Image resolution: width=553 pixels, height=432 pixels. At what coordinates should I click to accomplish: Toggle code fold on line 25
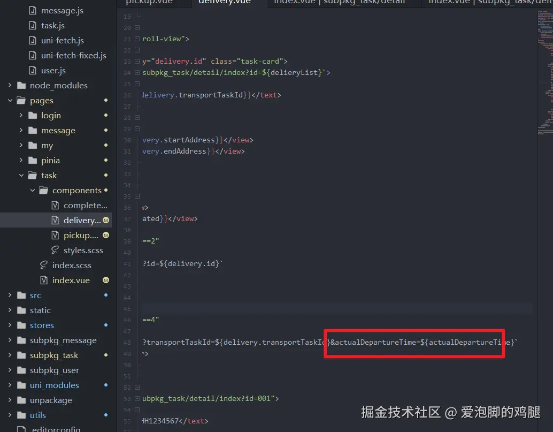(x=137, y=84)
